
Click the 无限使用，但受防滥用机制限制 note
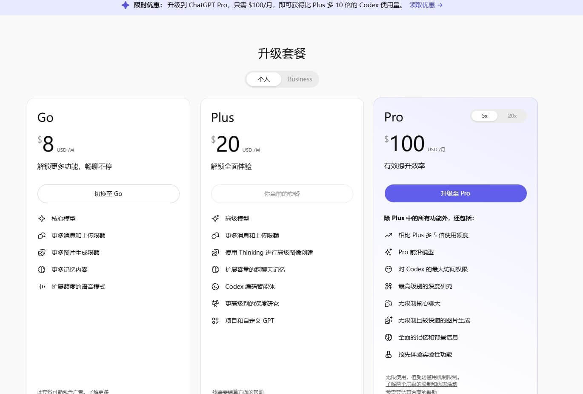click(423, 377)
